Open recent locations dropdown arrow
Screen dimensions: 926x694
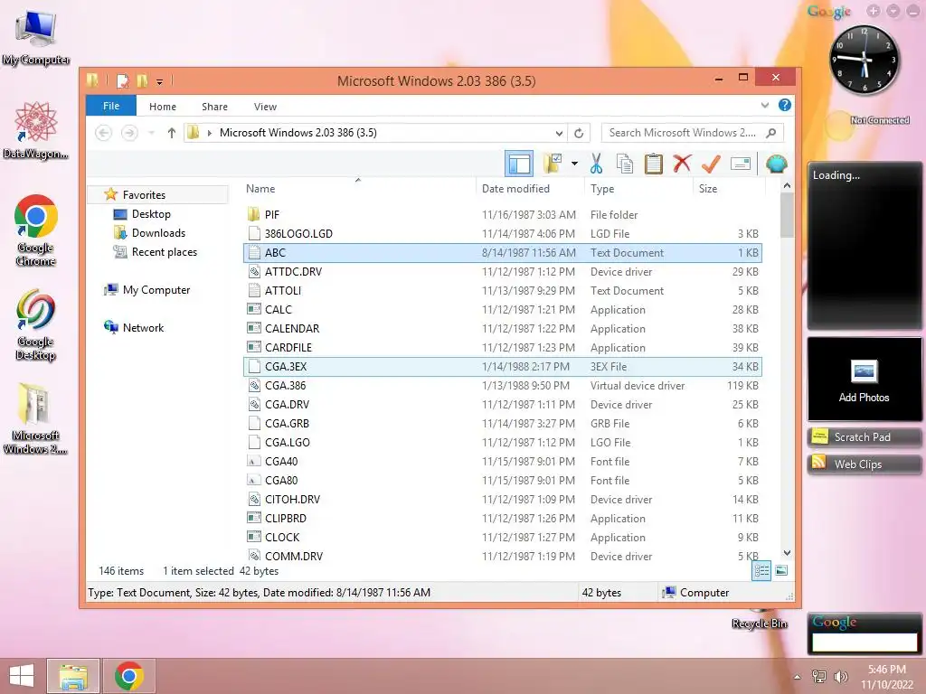coord(152,133)
